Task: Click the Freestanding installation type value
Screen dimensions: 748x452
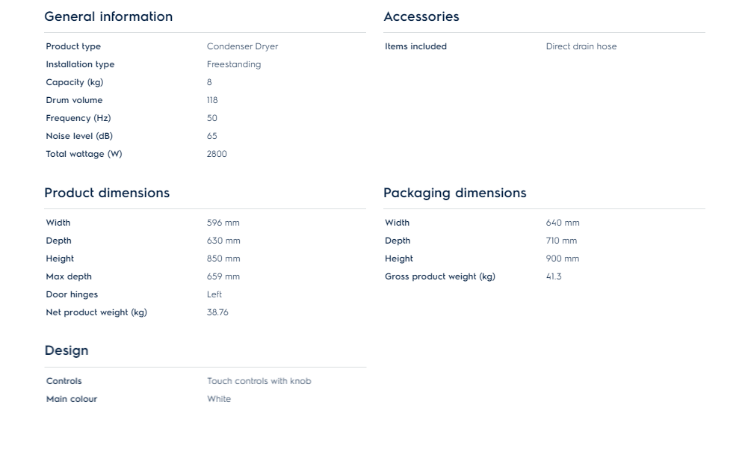Action: (x=234, y=64)
